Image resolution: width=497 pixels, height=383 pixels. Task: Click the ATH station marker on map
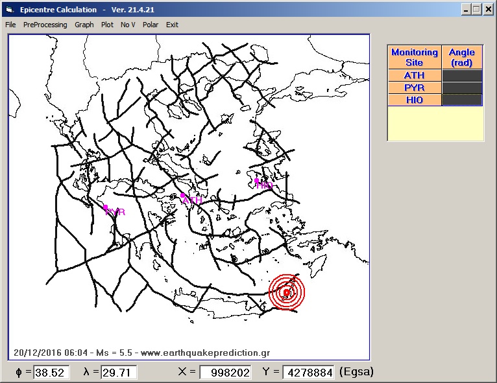point(183,195)
